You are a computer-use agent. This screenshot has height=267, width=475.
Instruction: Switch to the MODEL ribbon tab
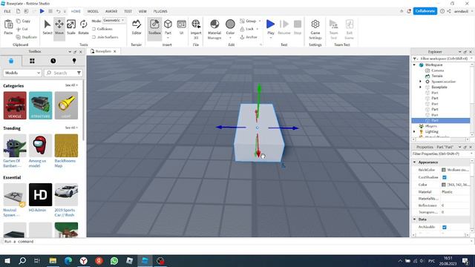click(93, 11)
